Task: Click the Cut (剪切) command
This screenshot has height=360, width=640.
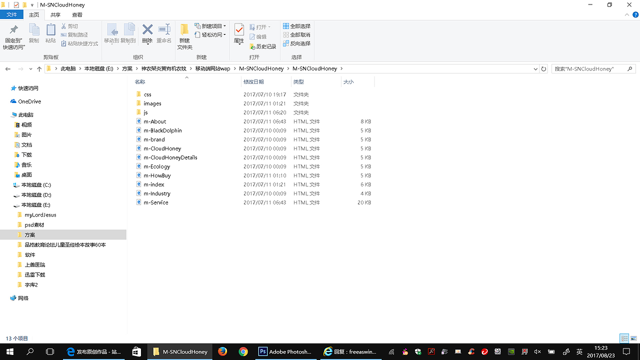Action: coord(69,26)
